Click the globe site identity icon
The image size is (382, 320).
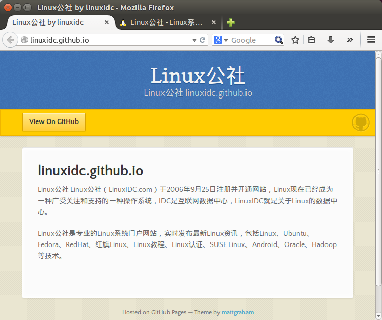(x=24, y=40)
